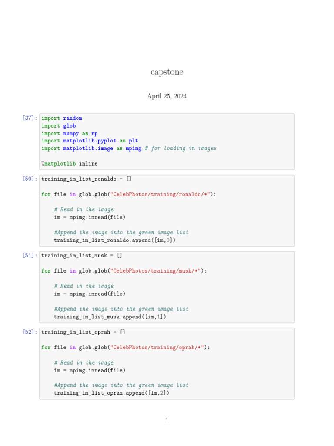Click the line "import matplotlib.pyplot as plt"
The image size is (334, 446).
point(90,141)
